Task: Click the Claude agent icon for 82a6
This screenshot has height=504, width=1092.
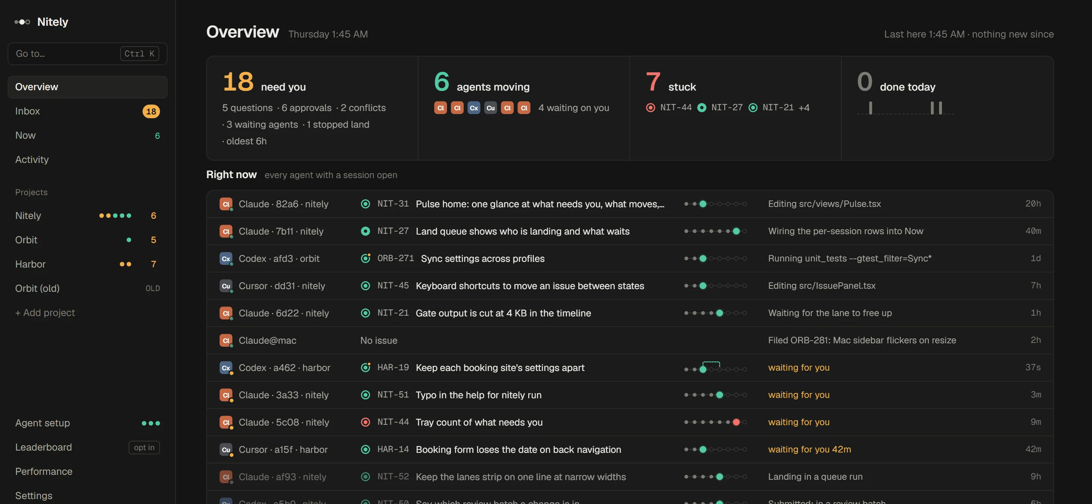Action: pos(226,204)
